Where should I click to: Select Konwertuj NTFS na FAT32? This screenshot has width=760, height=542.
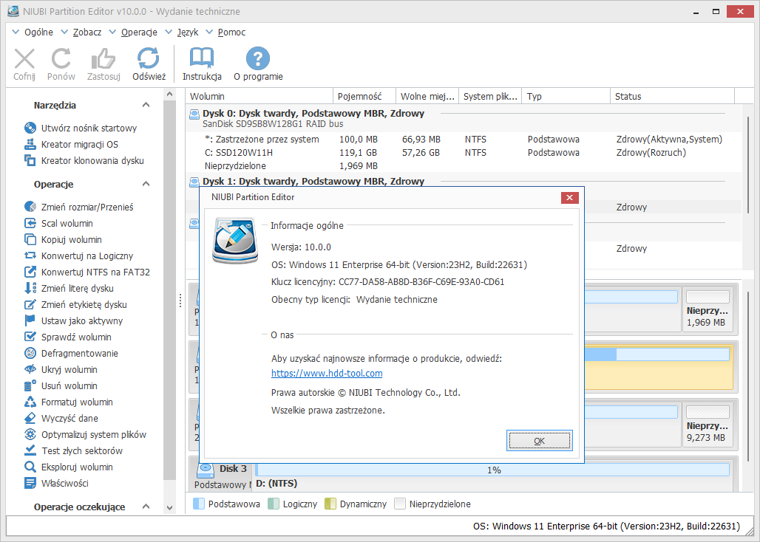(x=86, y=272)
